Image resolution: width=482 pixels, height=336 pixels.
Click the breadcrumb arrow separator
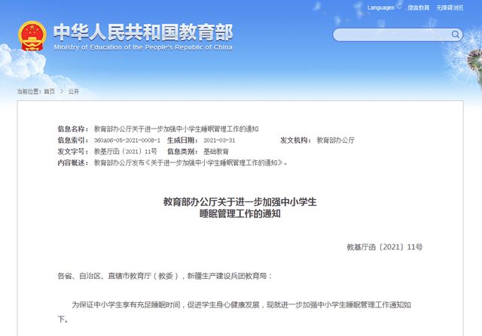(62, 92)
